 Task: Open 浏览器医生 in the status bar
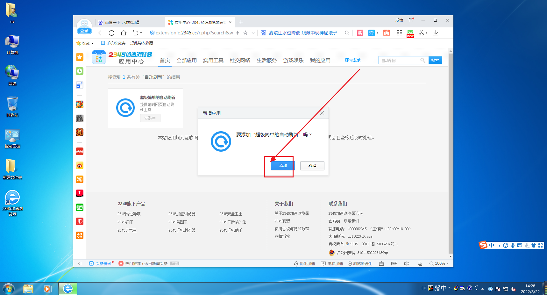360,263
